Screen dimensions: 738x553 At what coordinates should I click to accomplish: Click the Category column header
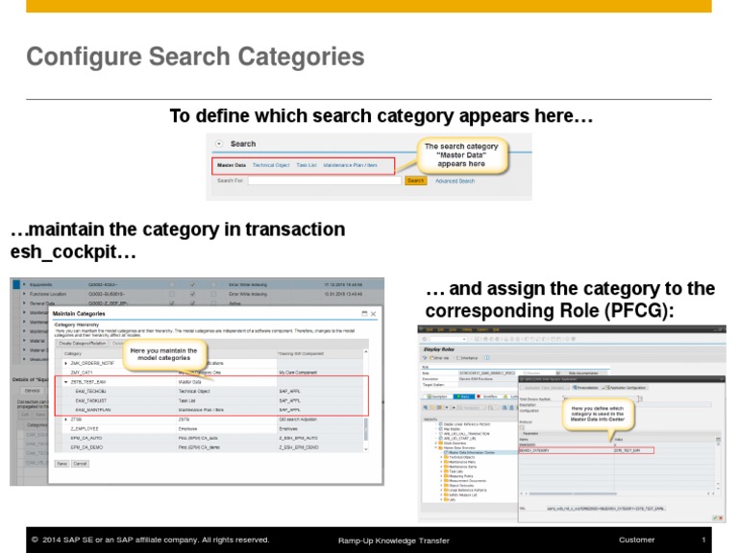(73, 353)
